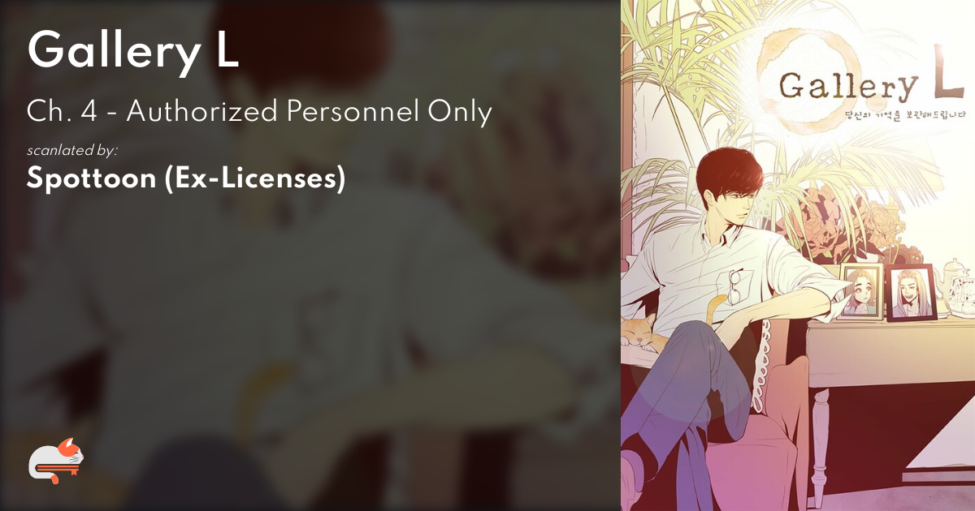Screen dimensions: 975x511
Task: Select chapter 4 Authorized Personnel Only text
Action: [259, 112]
